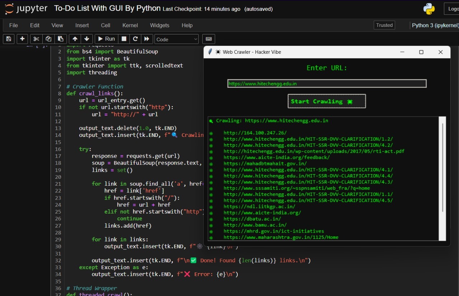Restart the kernel using the refresh icon
459x296 pixels.
click(x=135, y=39)
